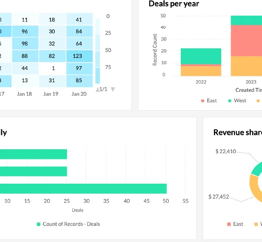262x242 pixels.
Task: Click the darkest 75 band of heatmap scale
Action: point(98,75)
